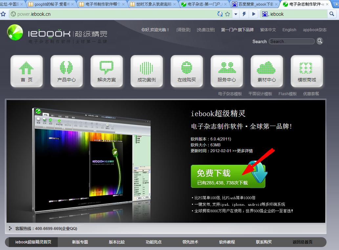The image size is (339, 250).
Task: Select the 版本比较 bottom menu item
Action: point(117,242)
